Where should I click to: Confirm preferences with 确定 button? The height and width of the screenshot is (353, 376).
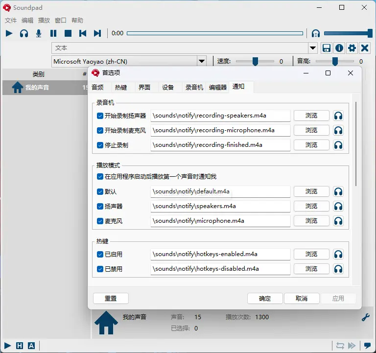tap(265, 298)
